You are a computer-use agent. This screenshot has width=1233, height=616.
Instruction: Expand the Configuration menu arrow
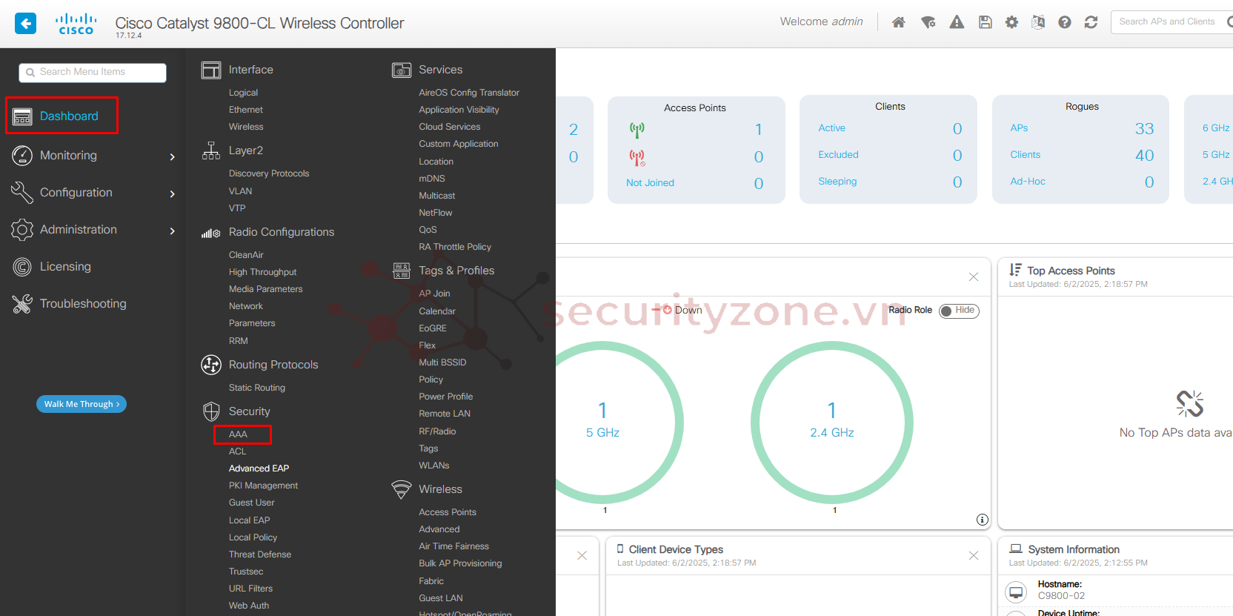click(x=172, y=193)
